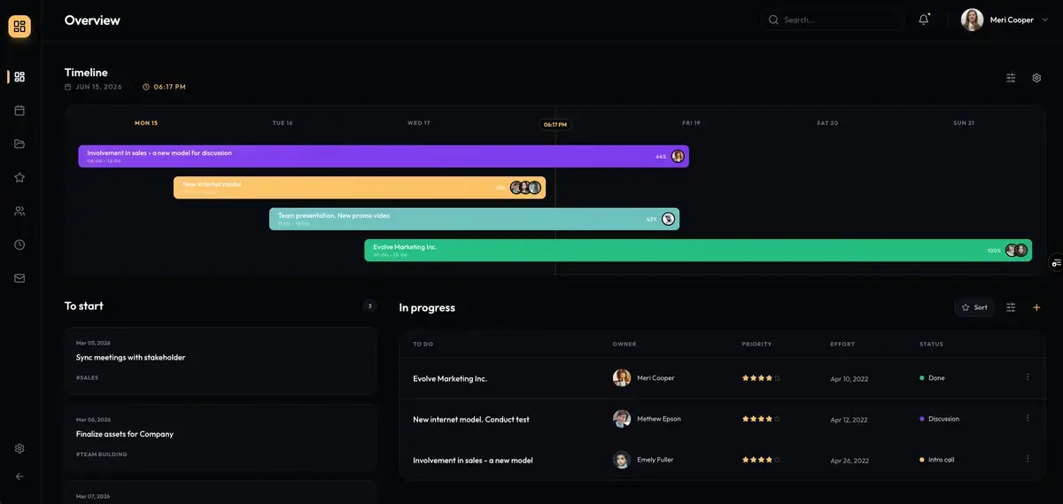Select the WED 17 day column header

coord(419,123)
